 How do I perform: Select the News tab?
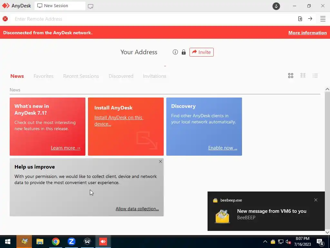[x=17, y=76]
